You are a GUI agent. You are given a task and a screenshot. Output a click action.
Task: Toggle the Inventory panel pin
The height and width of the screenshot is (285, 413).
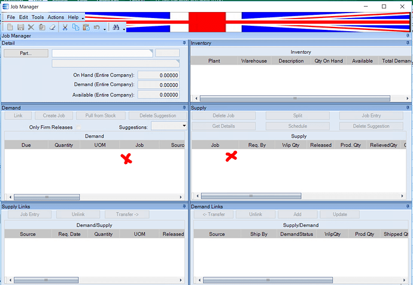[408, 43]
